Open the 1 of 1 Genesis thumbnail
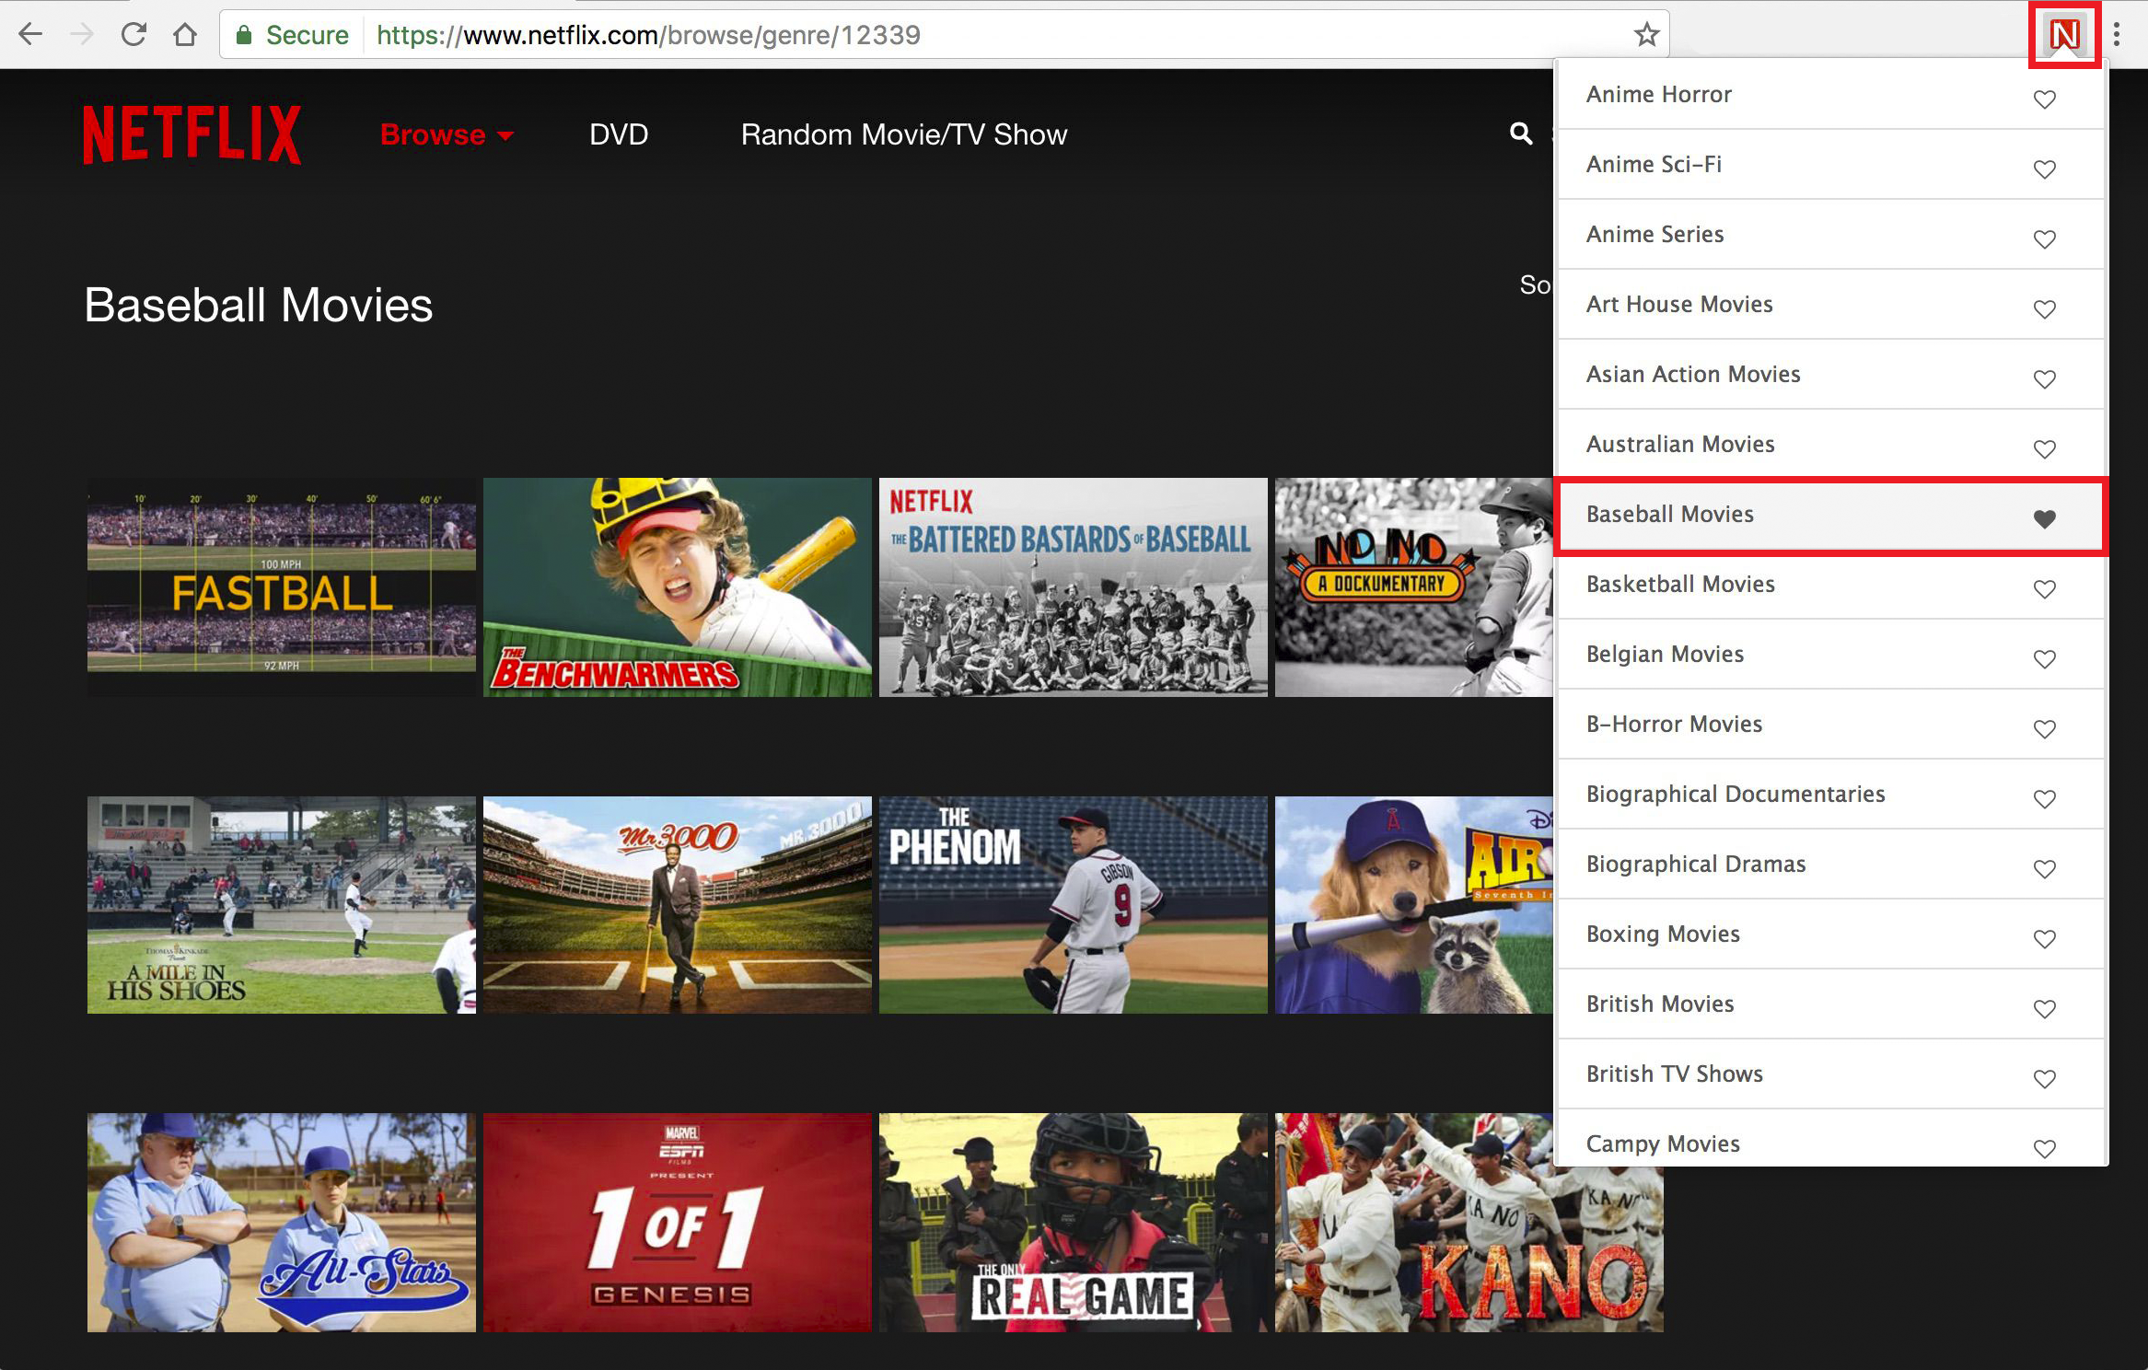2148x1370 pixels. point(678,1223)
